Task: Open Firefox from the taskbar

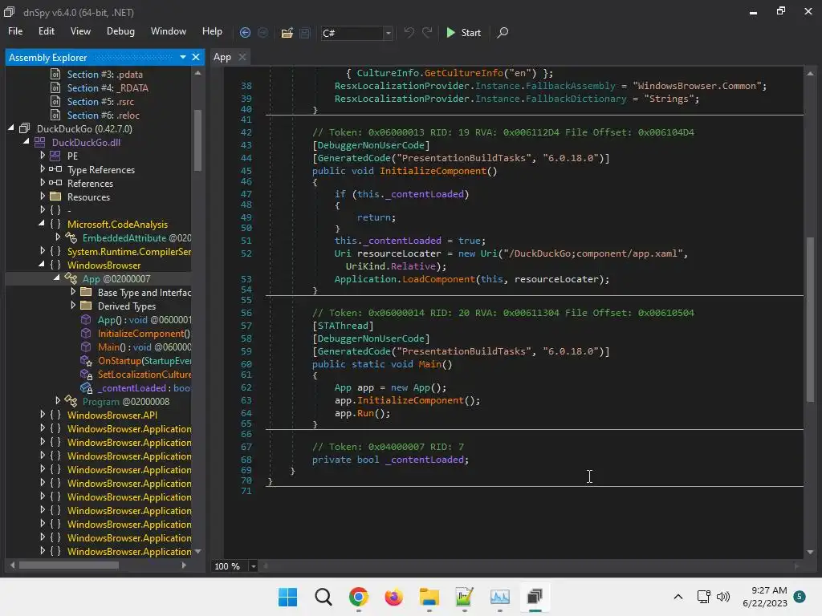Action: pos(393,597)
